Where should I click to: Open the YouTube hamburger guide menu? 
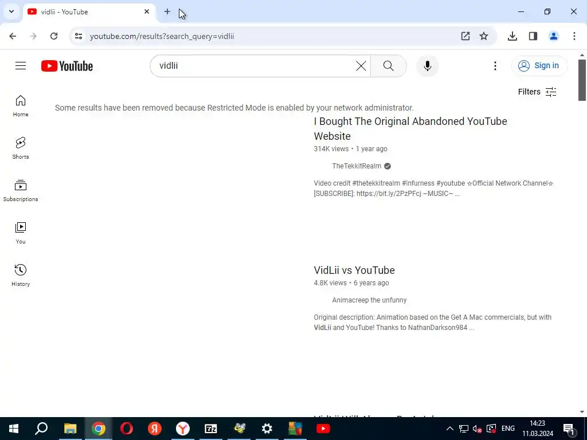pos(21,66)
